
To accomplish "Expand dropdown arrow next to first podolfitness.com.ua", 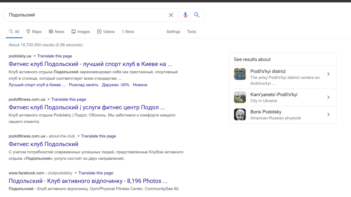I will (49, 99).
